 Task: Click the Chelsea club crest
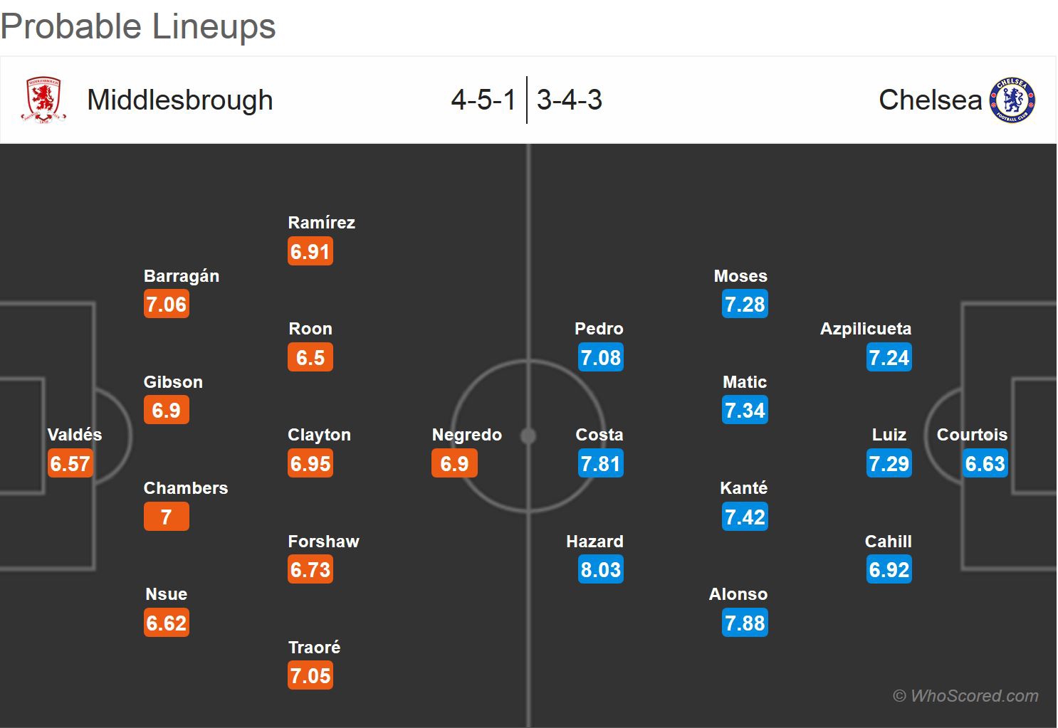click(x=1012, y=100)
